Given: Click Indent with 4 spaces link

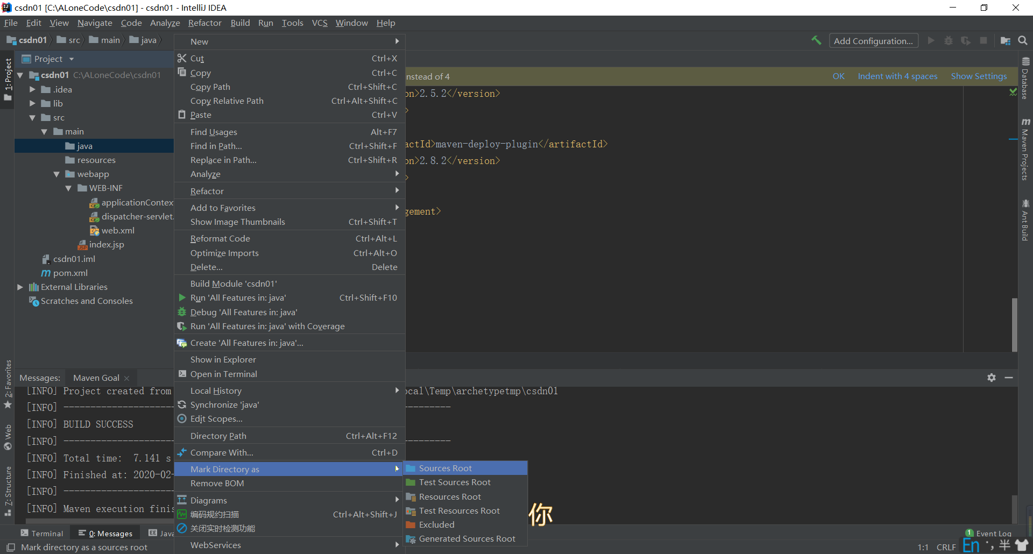Looking at the screenshot, I should click(897, 76).
